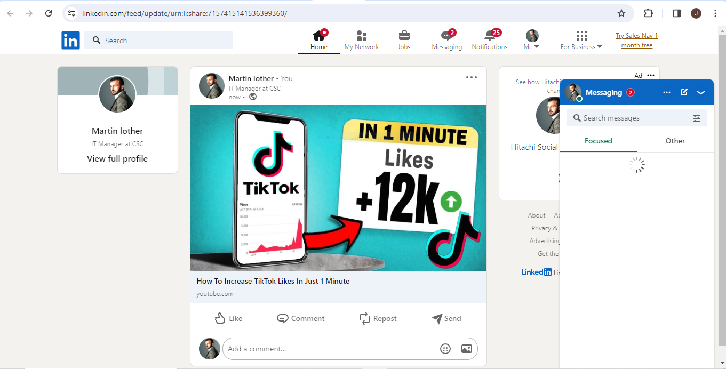This screenshot has width=726, height=369.
Task: Open the Home feed icon
Action: pos(319,35)
